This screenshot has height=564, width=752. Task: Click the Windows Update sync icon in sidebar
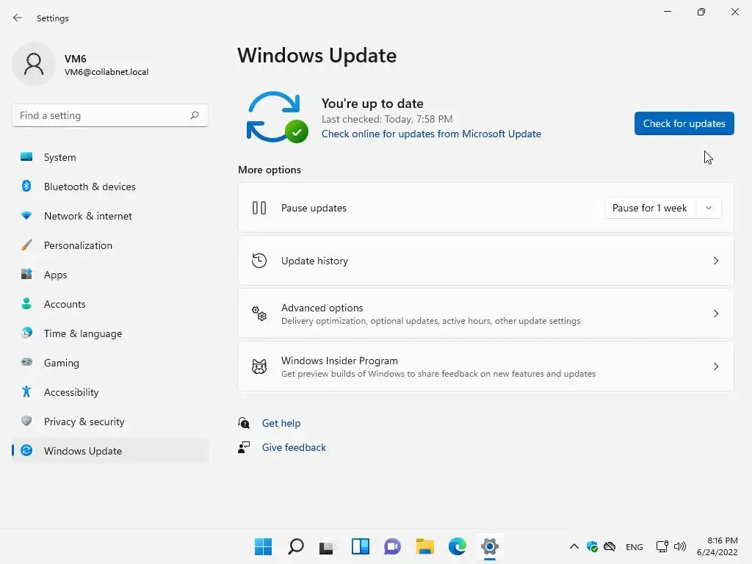(x=26, y=450)
